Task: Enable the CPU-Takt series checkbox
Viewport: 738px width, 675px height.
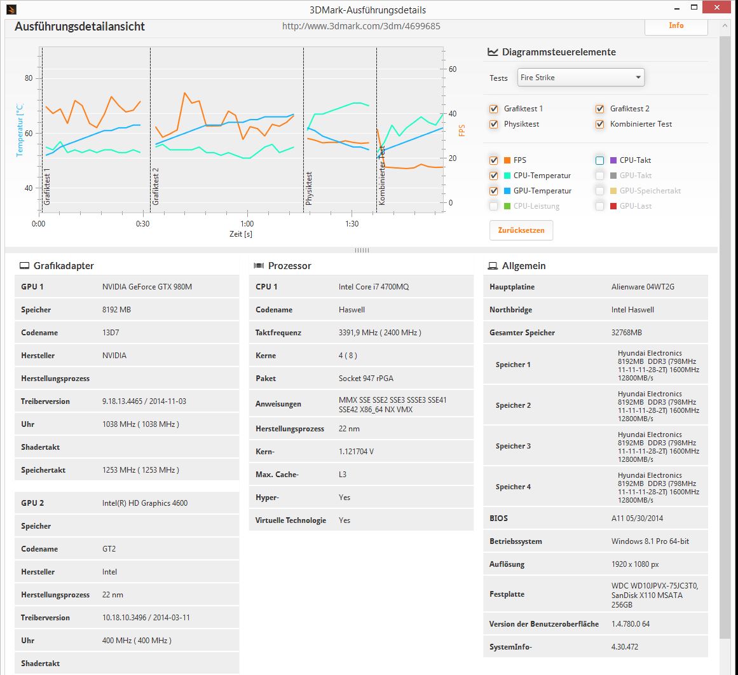Action: pos(599,160)
